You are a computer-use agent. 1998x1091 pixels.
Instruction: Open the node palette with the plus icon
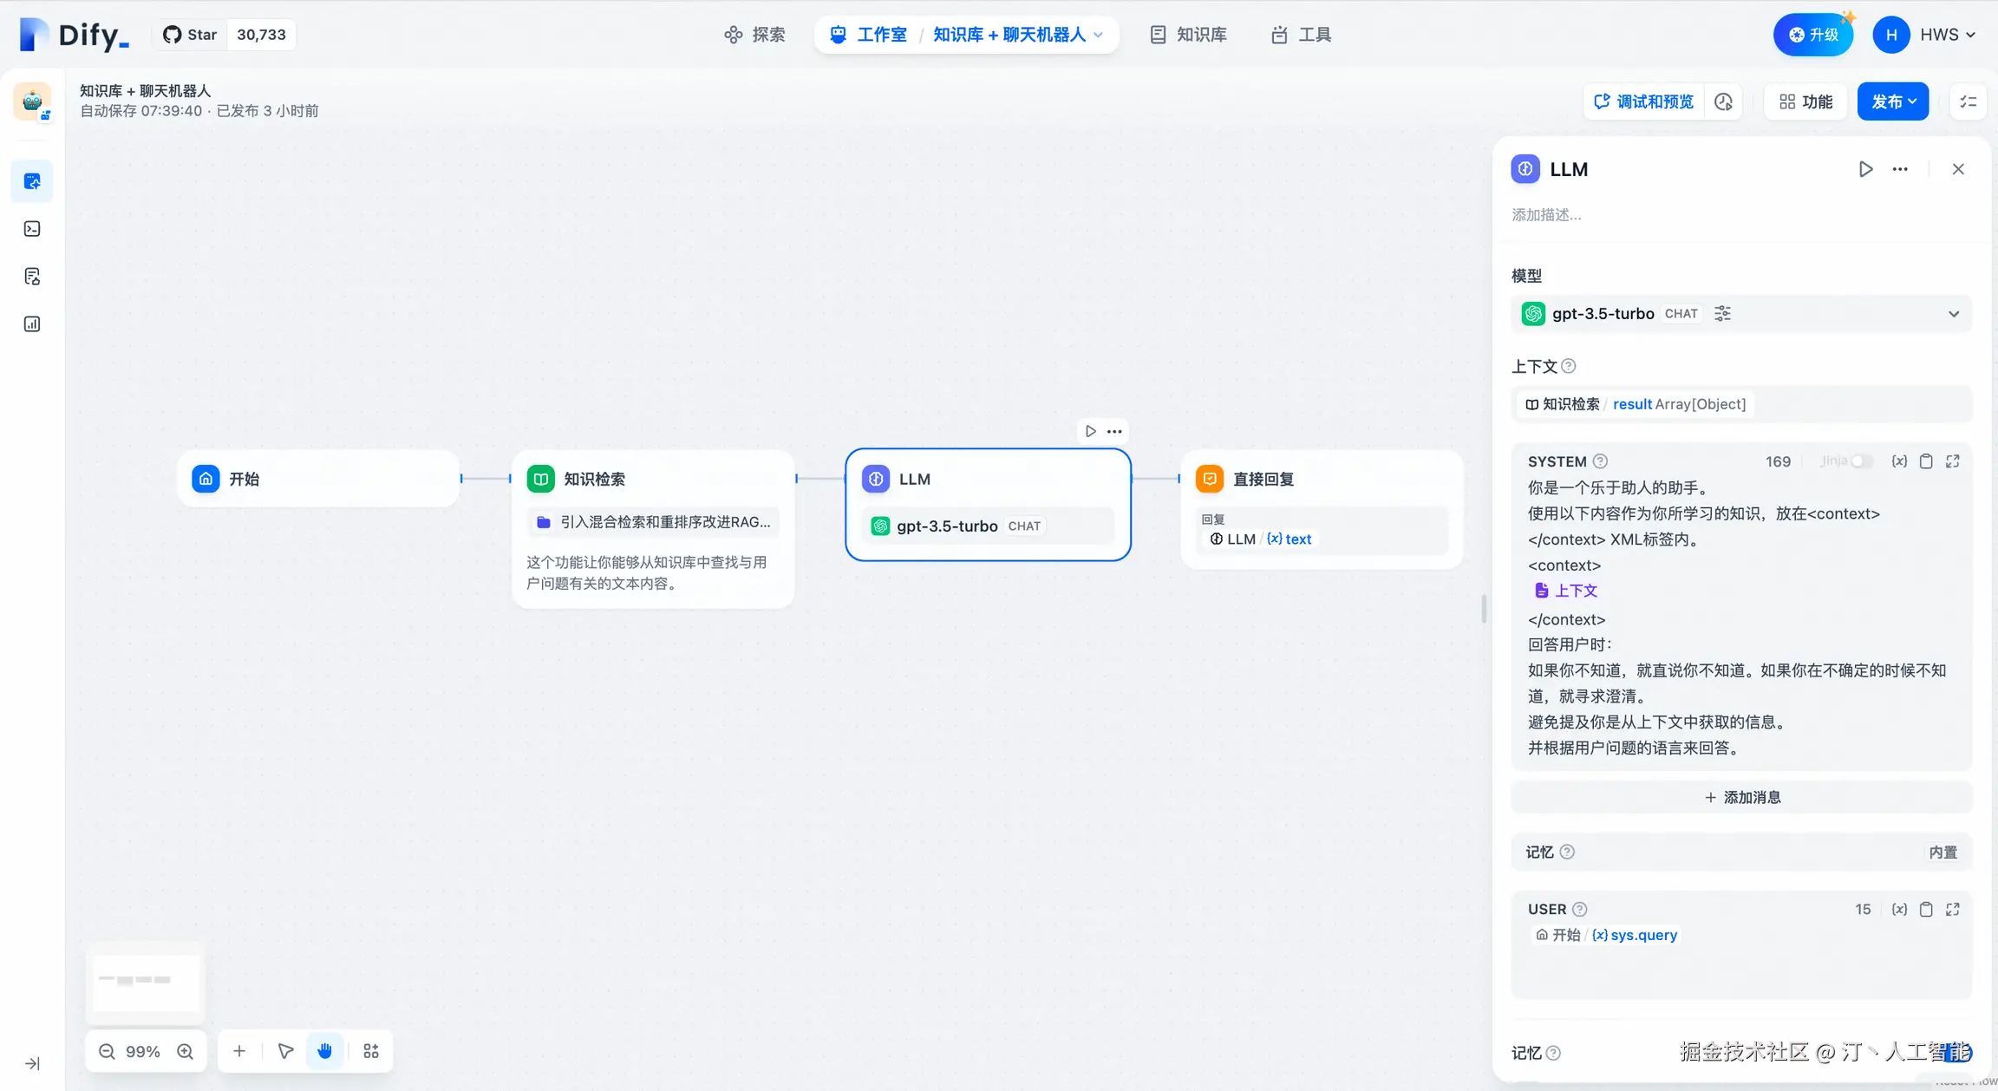[238, 1050]
